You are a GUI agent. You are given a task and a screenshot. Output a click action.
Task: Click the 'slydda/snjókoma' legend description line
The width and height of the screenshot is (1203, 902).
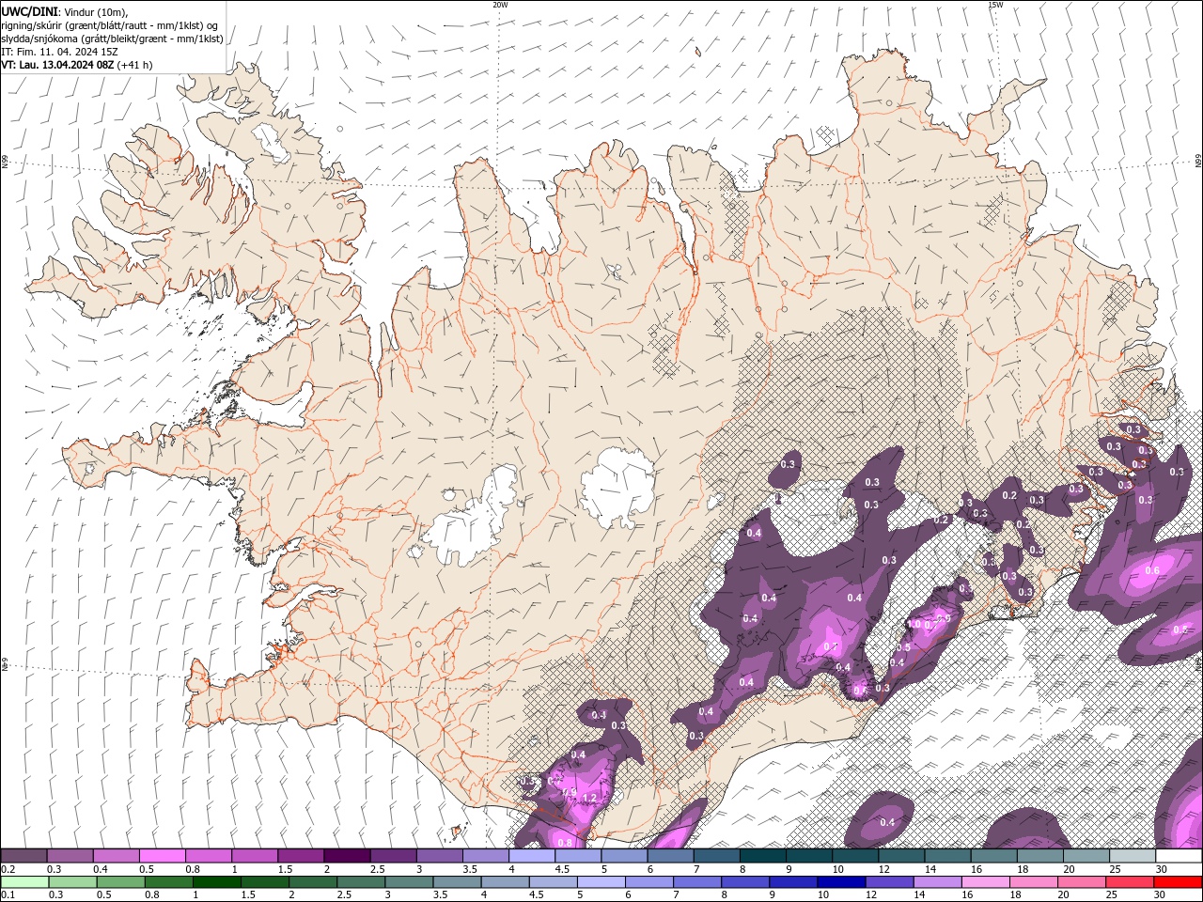(112, 39)
